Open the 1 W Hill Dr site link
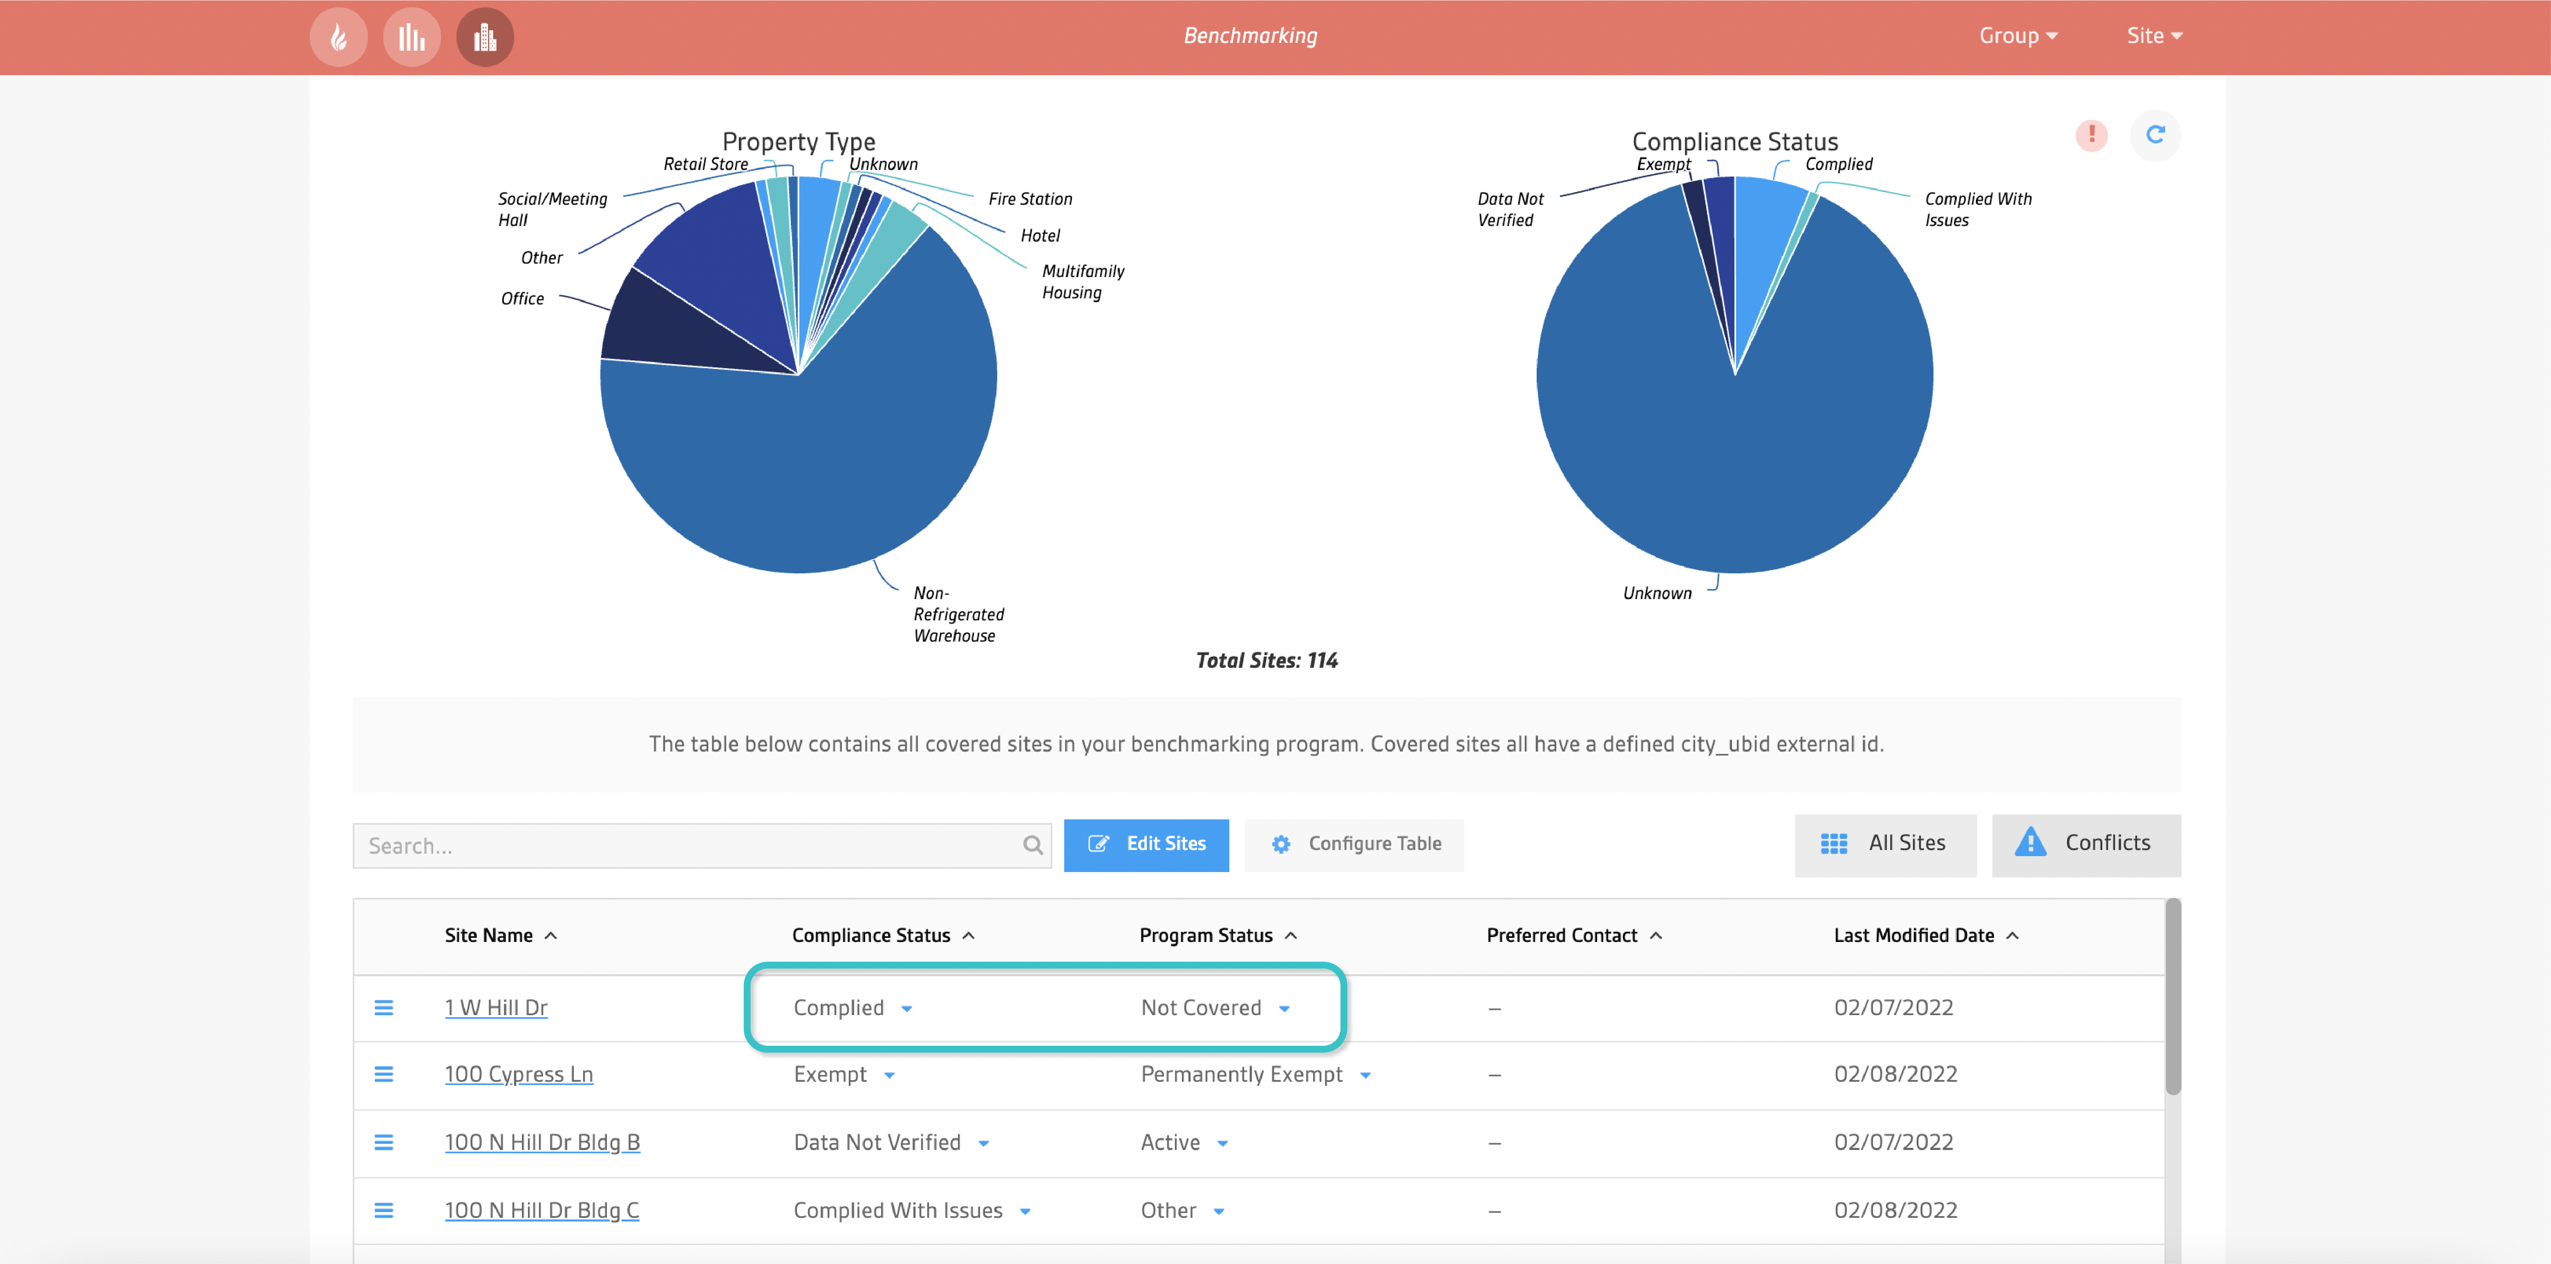Viewport: 2551px width, 1264px height. point(496,1009)
